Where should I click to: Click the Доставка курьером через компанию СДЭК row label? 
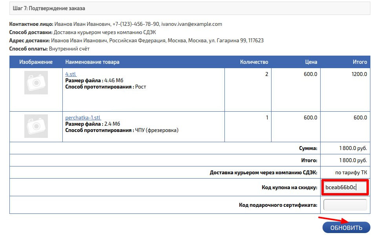pos(263,173)
